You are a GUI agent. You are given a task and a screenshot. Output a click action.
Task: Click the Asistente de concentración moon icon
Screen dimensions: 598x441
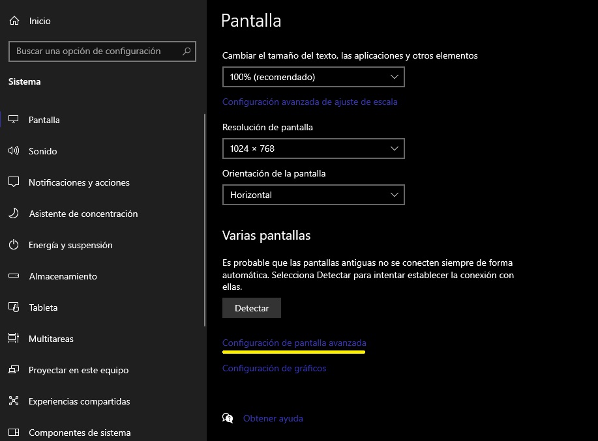pos(14,214)
